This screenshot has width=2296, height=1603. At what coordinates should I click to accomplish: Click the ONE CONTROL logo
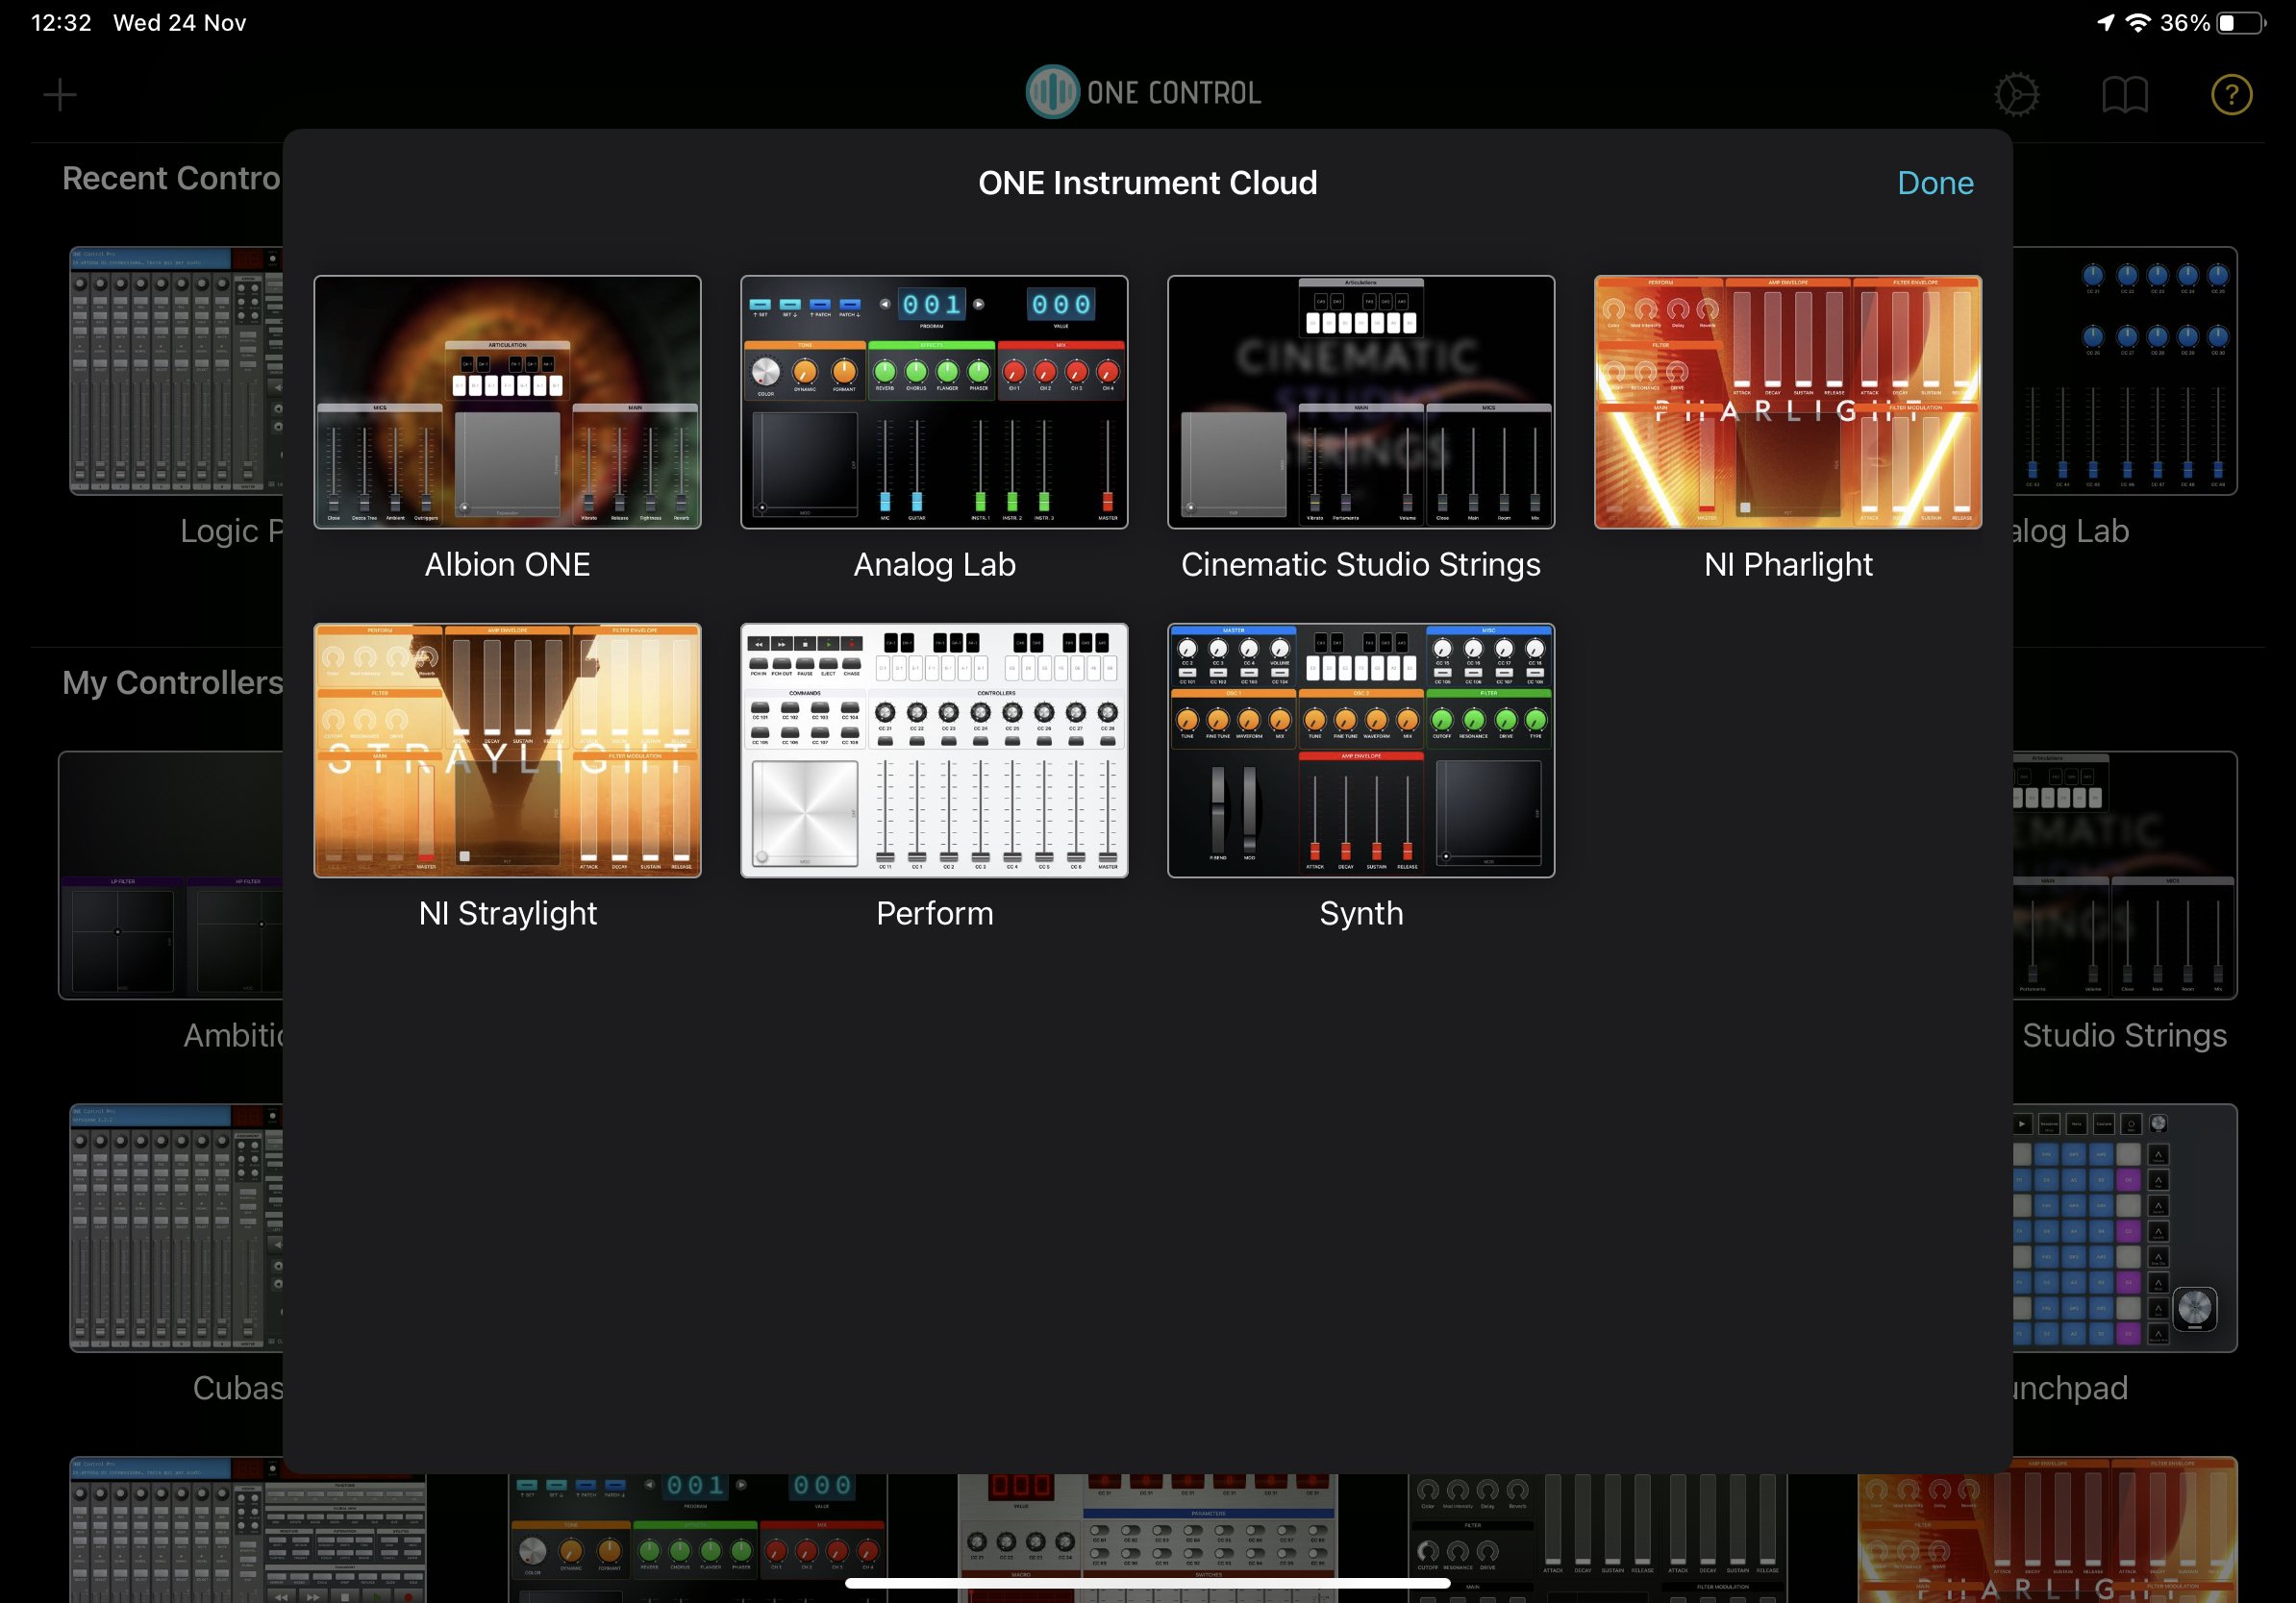click(1143, 92)
